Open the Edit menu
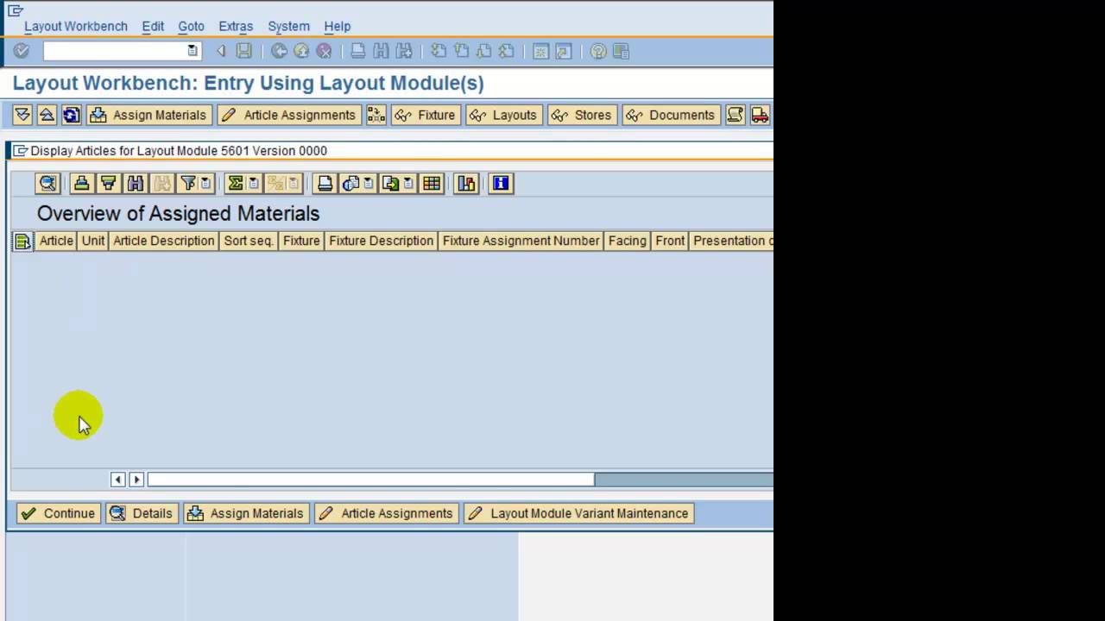 tap(153, 26)
